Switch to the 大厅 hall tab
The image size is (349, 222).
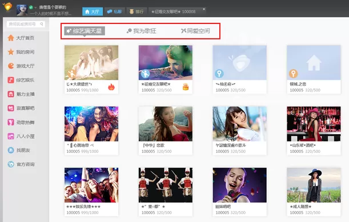[93, 11]
